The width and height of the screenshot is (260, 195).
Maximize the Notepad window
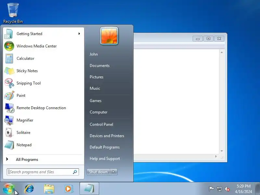[x=208, y=39]
